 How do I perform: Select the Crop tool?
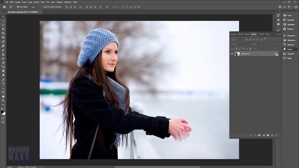click(x=3, y=33)
